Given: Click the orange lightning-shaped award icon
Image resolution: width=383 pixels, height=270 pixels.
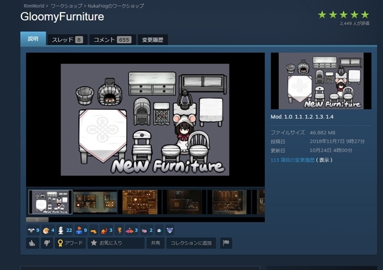Looking at the screenshot, I should [120, 230].
